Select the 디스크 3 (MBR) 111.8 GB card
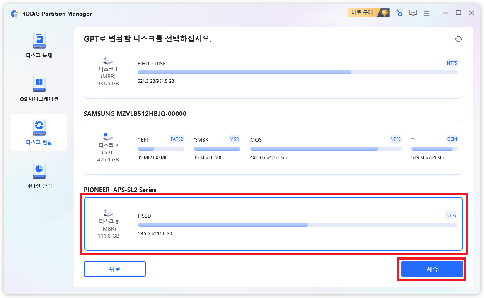 [x=273, y=224]
